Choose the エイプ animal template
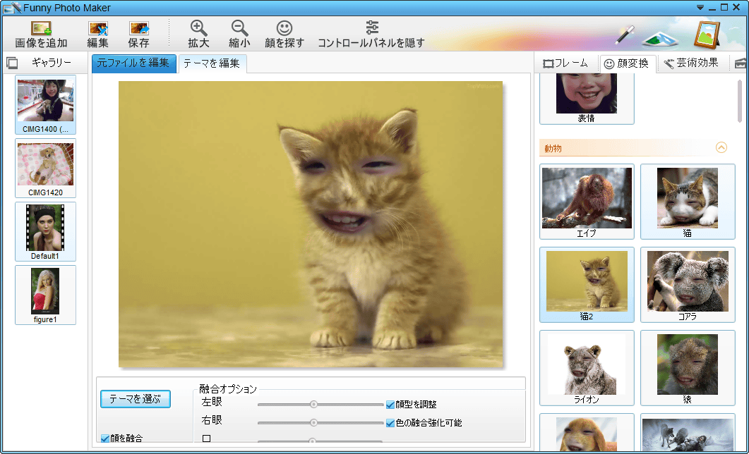Image resolution: width=749 pixels, height=454 pixels. click(x=587, y=202)
